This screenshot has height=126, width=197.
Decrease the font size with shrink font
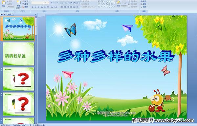(54, 3)
